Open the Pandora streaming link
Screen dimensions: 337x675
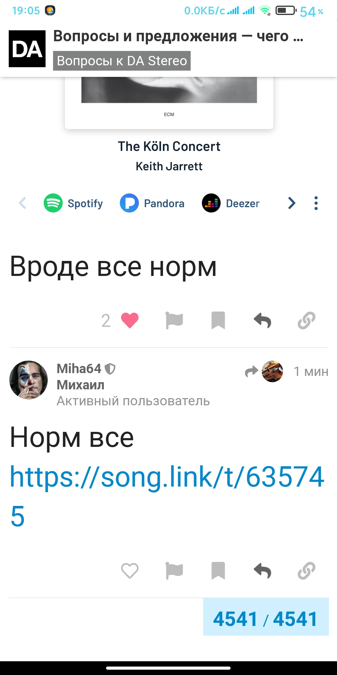pyautogui.click(x=152, y=203)
